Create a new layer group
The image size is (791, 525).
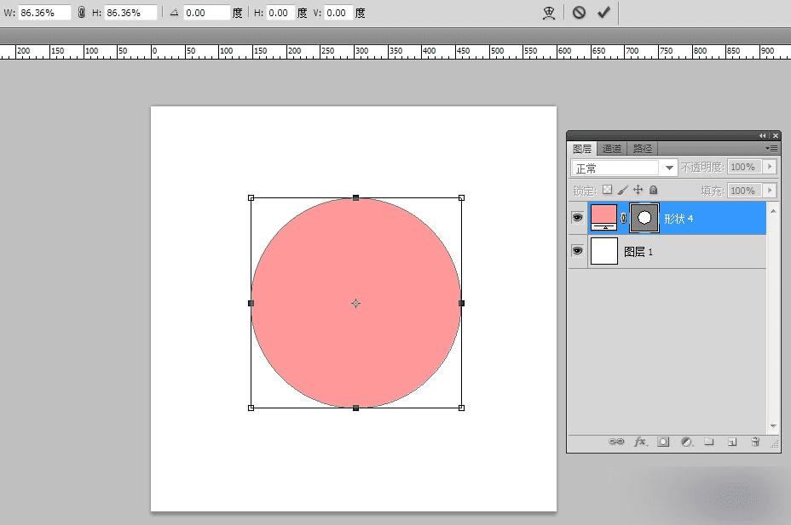coord(708,442)
